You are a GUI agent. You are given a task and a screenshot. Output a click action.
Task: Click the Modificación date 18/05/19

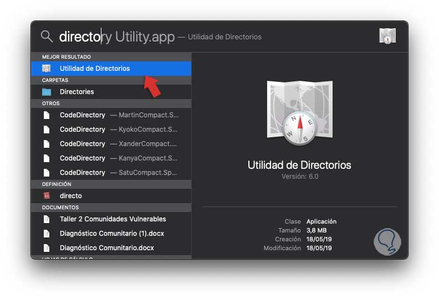[319, 249]
